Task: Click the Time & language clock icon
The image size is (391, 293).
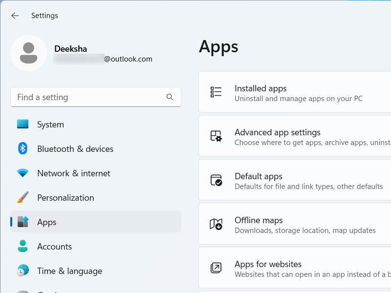Action: [x=22, y=271]
